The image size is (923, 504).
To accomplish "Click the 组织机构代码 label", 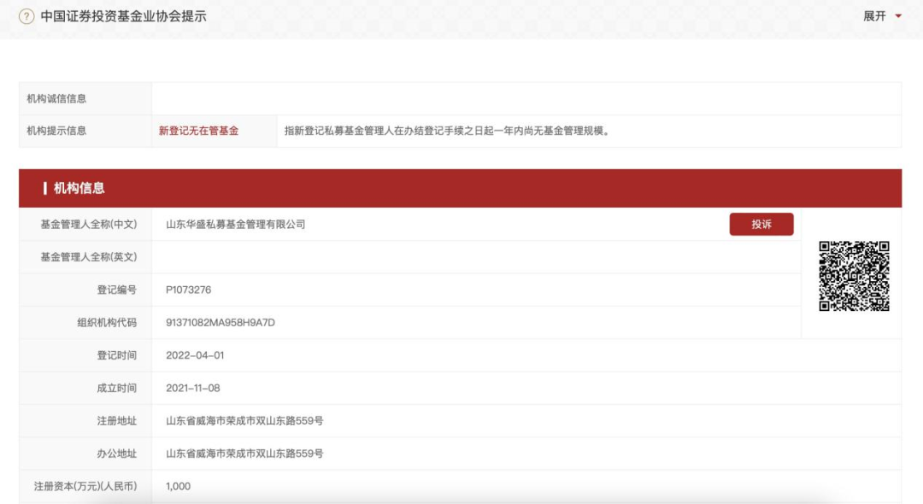I will pos(107,322).
